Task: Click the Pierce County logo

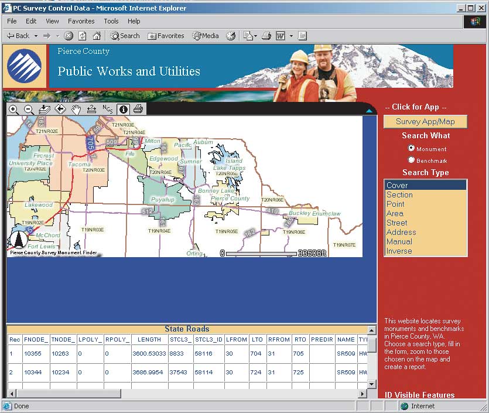Action: tap(25, 66)
